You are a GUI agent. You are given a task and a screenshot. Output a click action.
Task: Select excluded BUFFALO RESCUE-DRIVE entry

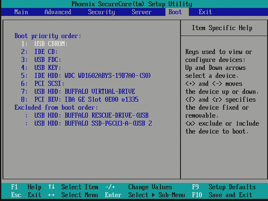point(87,115)
